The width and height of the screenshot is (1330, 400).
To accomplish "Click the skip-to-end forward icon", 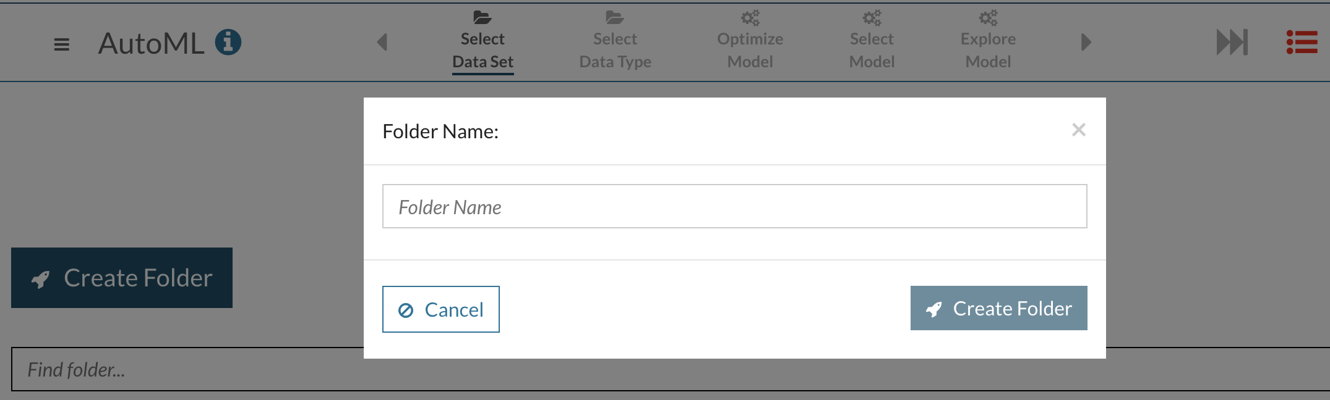I will pyautogui.click(x=1232, y=42).
